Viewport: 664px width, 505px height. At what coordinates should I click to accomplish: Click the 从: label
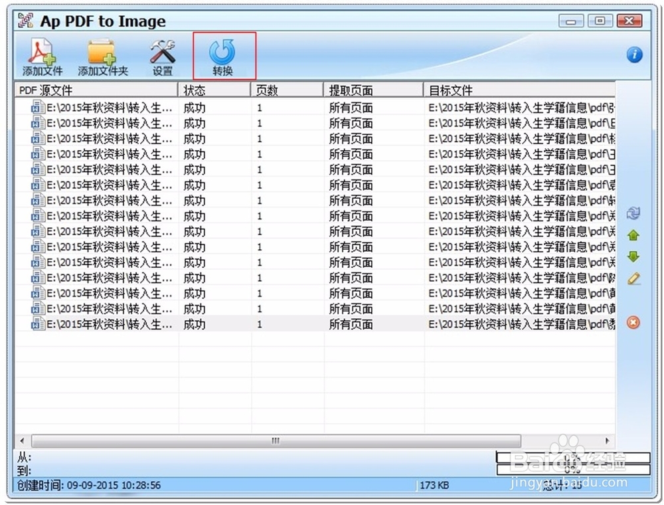(24, 458)
